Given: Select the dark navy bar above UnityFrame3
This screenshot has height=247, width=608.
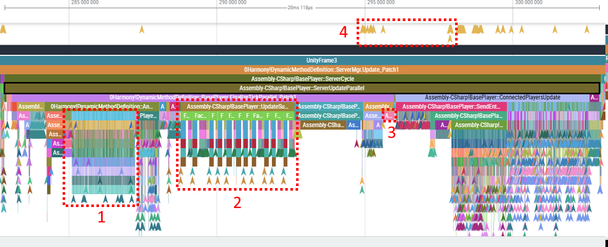Looking at the screenshot, I should tap(303, 50).
